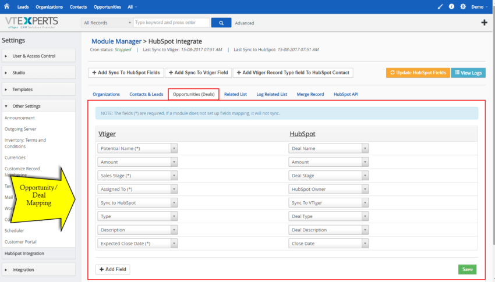Open the Vtiger Type dropdown

point(137,216)
